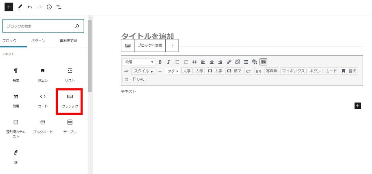372x174 pixels.
Task: Toggle italic formatting
Action: [x=169, y=62]
